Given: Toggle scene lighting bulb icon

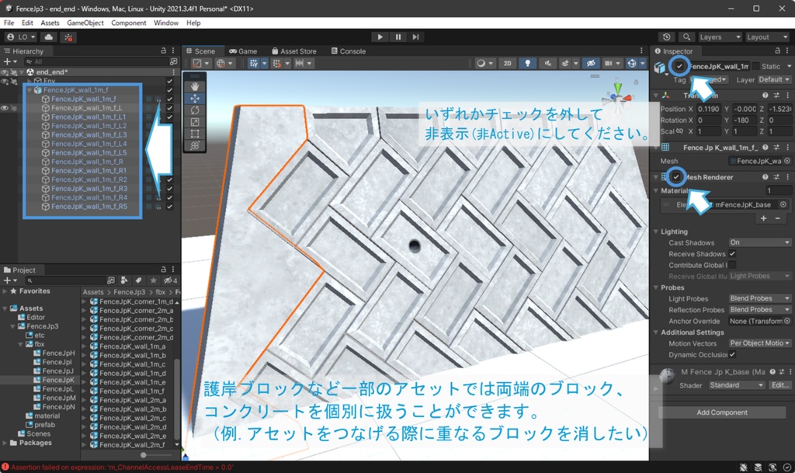Looking at the screenshot, I should [527, 64].
